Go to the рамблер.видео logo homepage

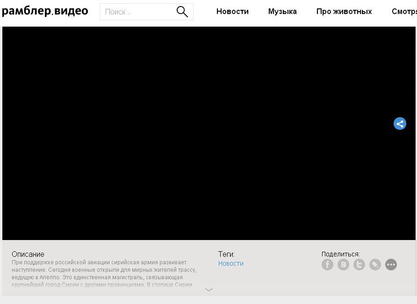[x=45, y=11]
